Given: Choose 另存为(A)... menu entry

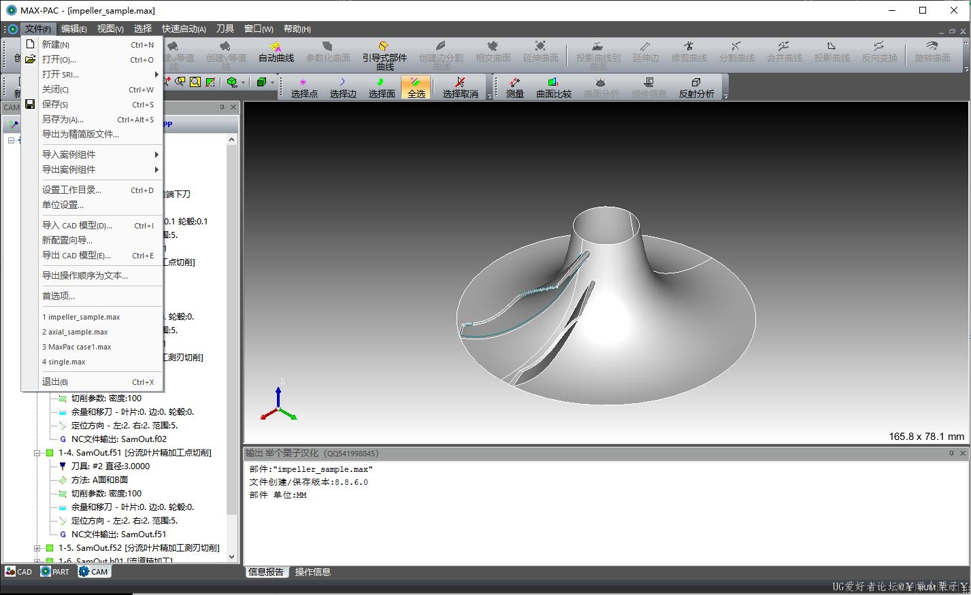Looking at the screenshot, I should point(93,119).
